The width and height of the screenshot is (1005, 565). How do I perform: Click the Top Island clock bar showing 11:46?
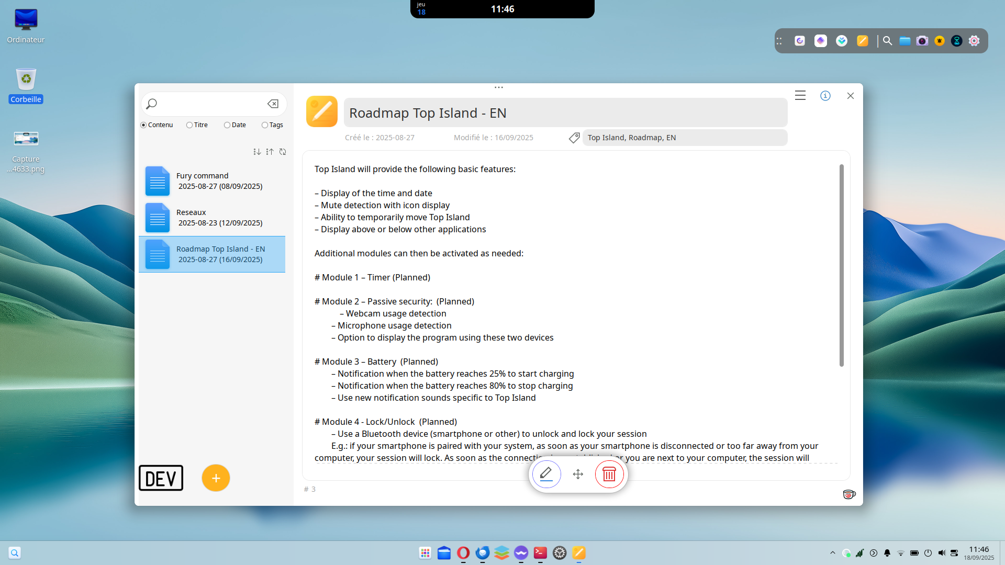pos(502,9)
